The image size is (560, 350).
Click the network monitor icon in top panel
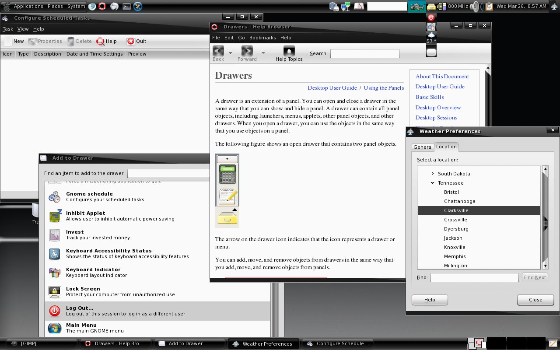click(346, 6)
